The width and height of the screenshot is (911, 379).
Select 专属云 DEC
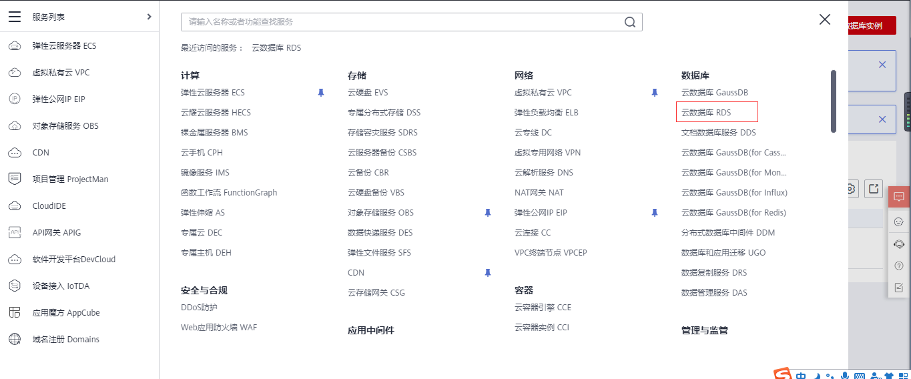pos(202,233)
